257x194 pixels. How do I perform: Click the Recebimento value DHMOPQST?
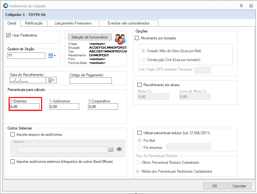pos(99,55)
